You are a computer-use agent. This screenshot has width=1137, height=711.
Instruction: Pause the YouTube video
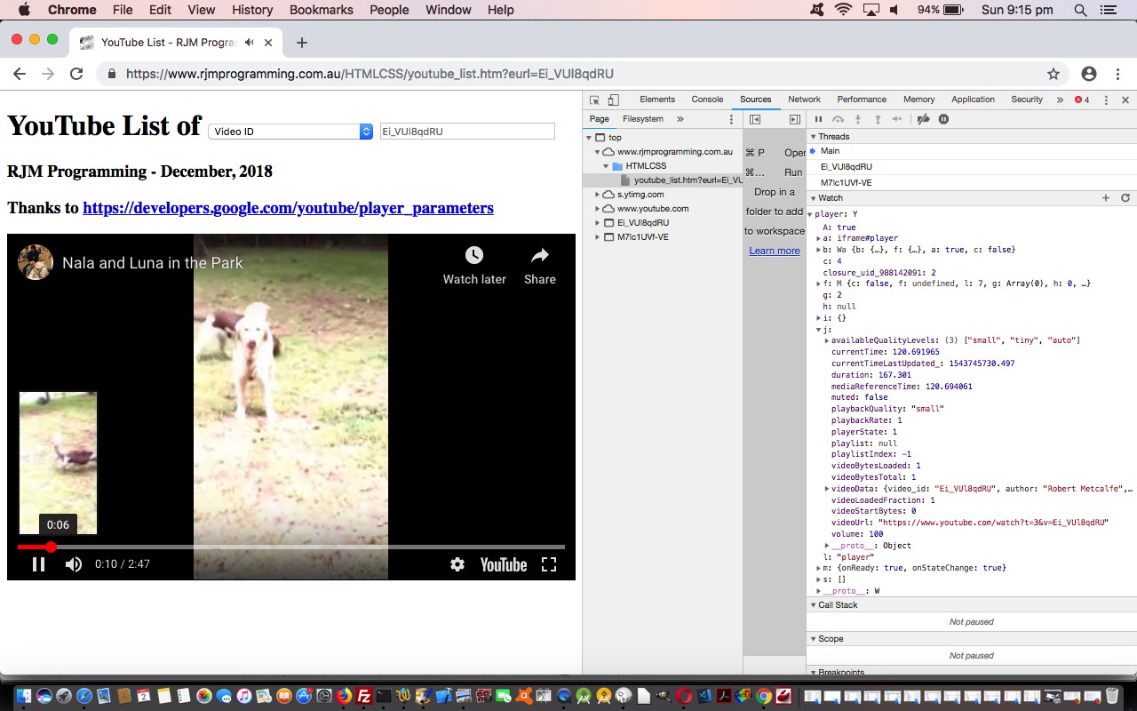pos(38,564)
